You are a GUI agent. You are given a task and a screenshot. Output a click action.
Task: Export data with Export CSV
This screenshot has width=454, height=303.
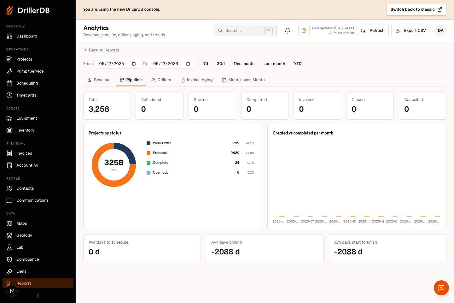point(410,31)
